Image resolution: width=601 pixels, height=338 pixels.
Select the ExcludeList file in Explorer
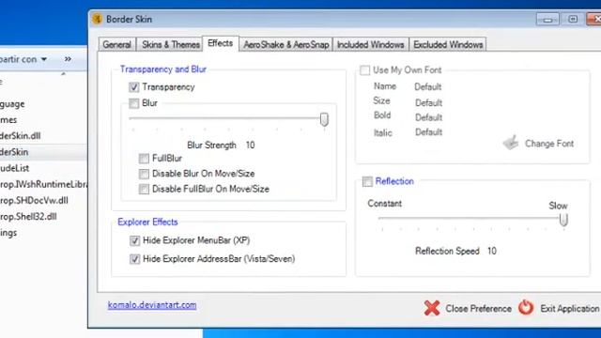click(x=15, y=168)
